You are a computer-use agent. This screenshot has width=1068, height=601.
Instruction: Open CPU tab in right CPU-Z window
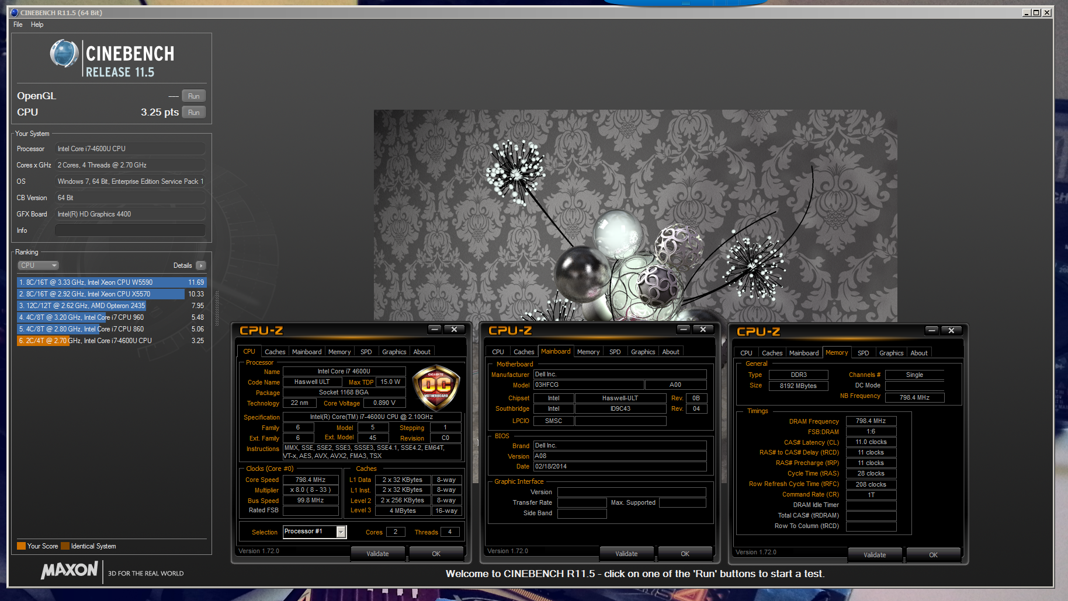point(746,353)
